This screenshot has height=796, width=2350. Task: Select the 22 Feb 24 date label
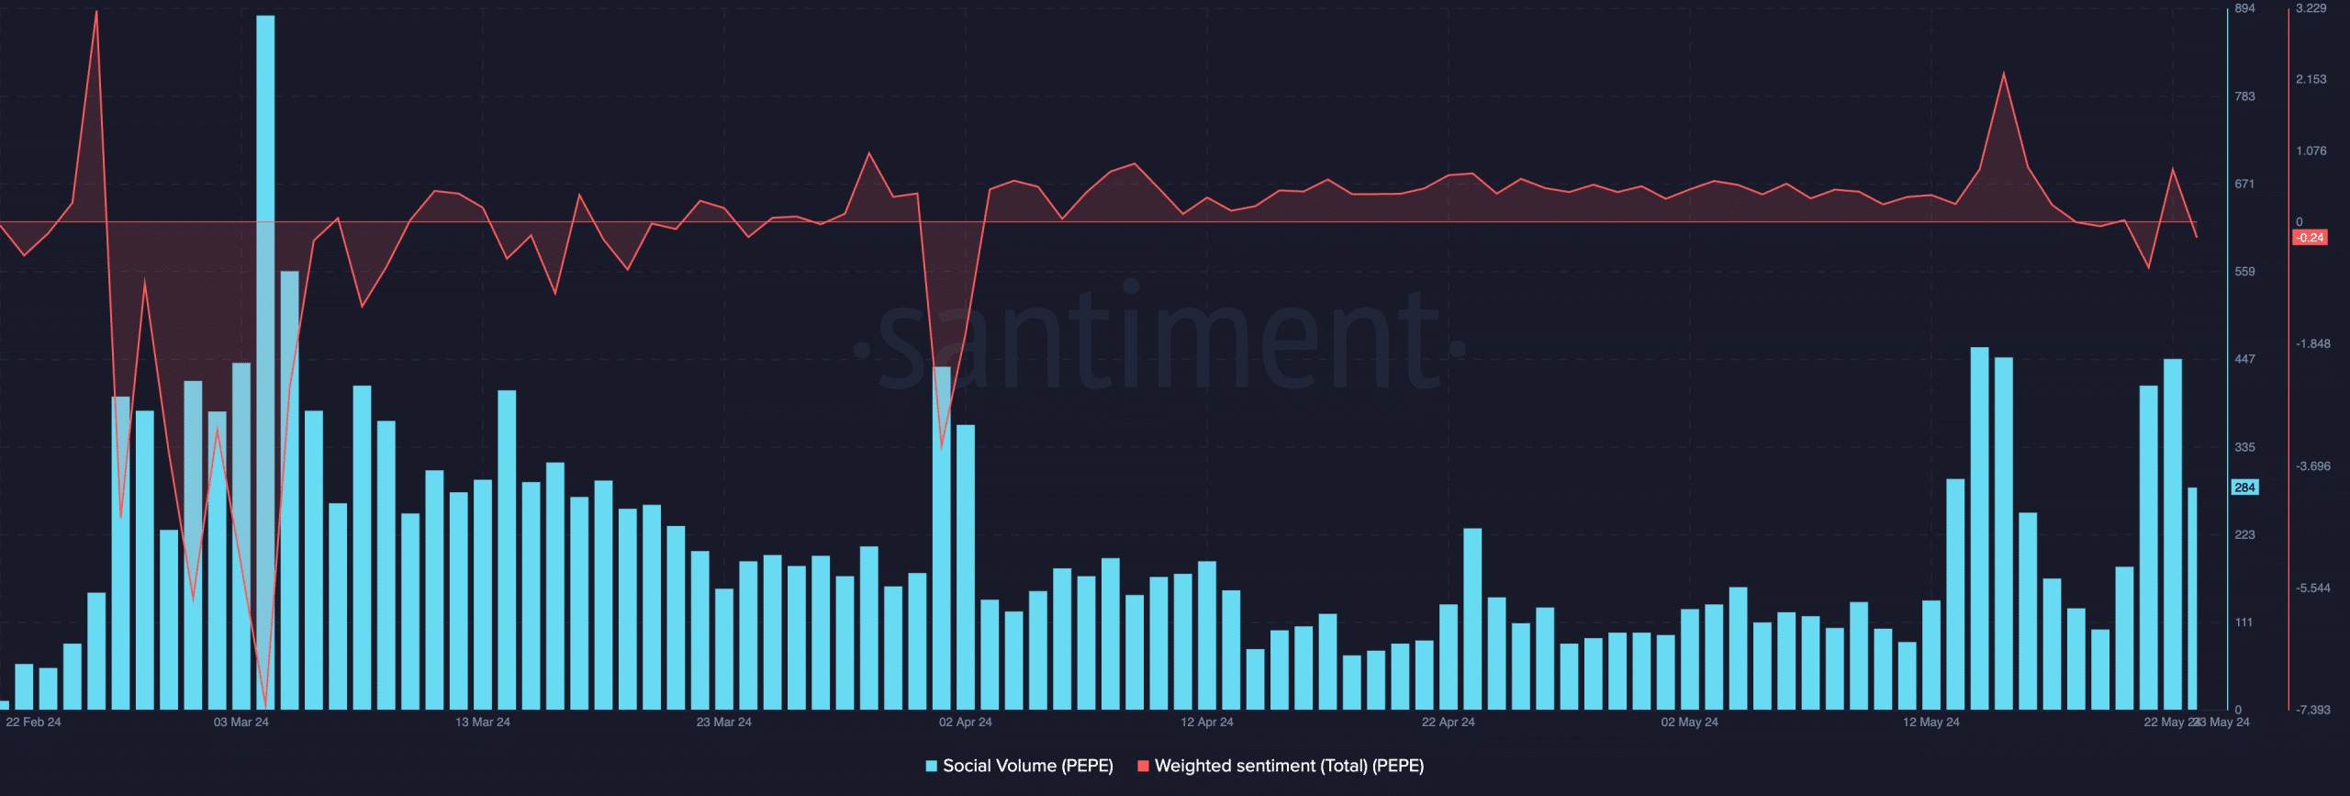[x=33, y=723]
